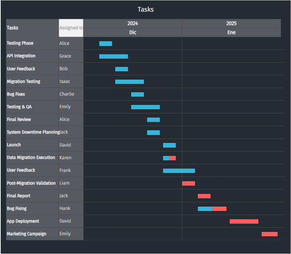The height and width of the screenshot is (254, 291).
Task: Click the Bug Fixing task name
Action: [x=17, y=208]
